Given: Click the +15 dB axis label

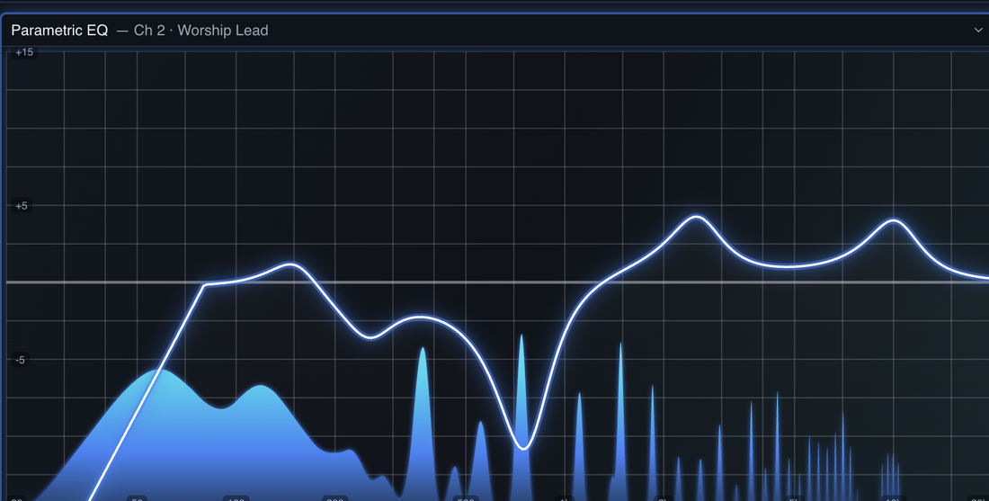Looking at the screenshot, I should 24,52.
